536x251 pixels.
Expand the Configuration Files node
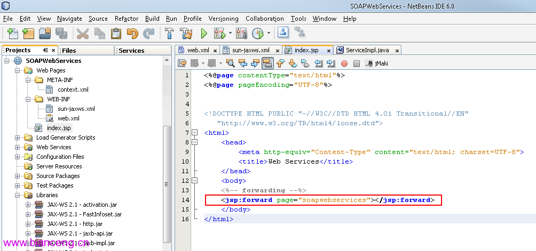18,157
